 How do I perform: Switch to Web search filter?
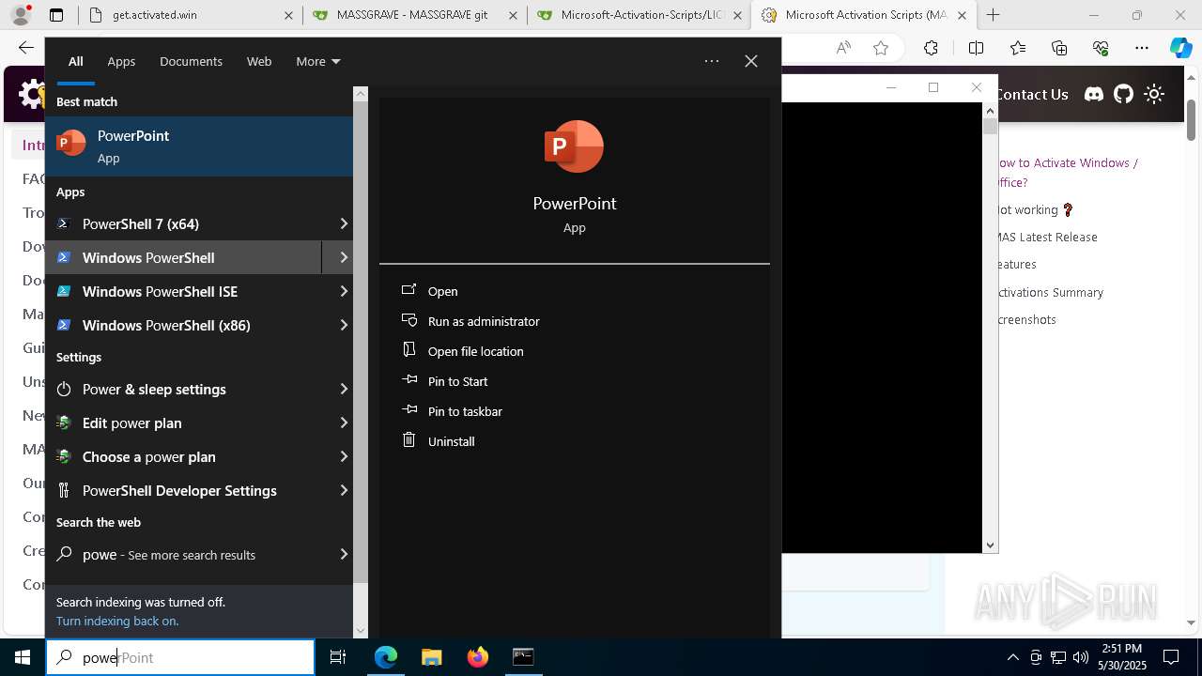[259, 61]
